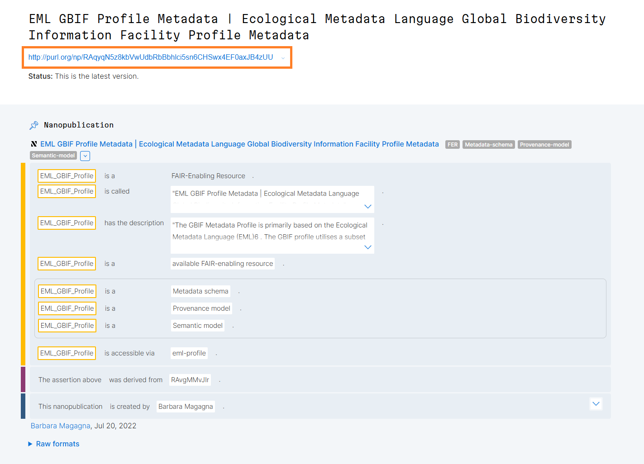
Task: Click EML_GBIF_Profile in the Semantic model row
Action: tap(67, 326)
